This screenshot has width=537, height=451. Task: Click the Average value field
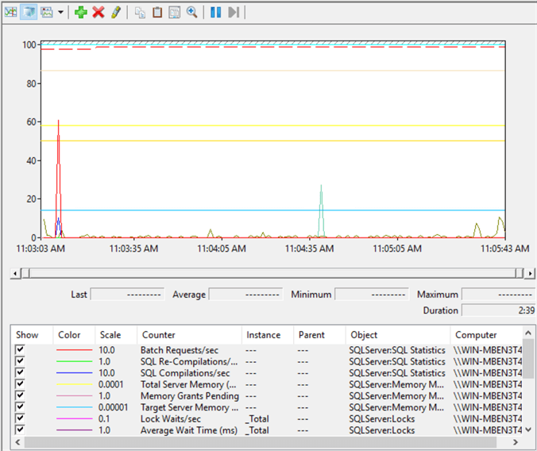coord(246,294)
